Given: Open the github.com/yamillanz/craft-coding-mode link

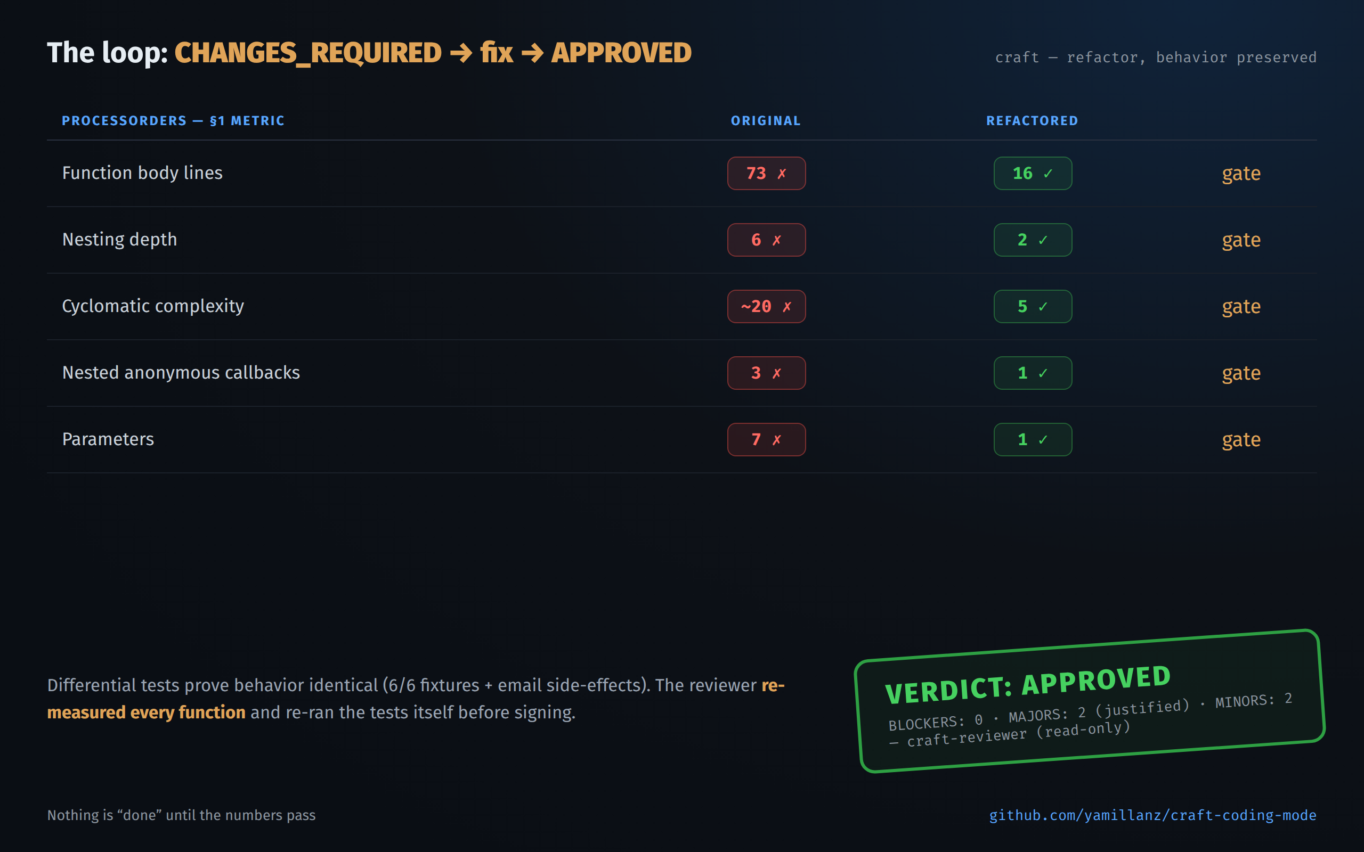Looking at the screenshot, I should click(x=1152, y=815).
